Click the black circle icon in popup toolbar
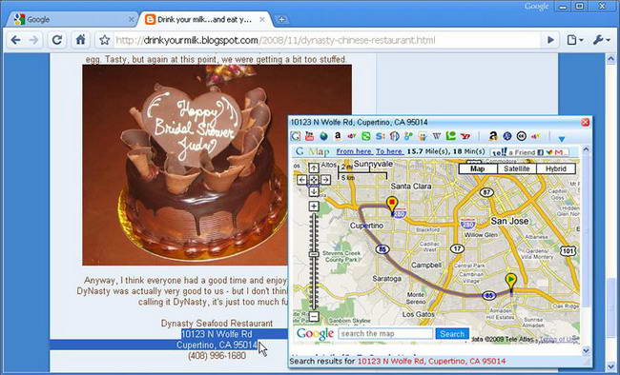The image size is (620, 375). point(521,136)
